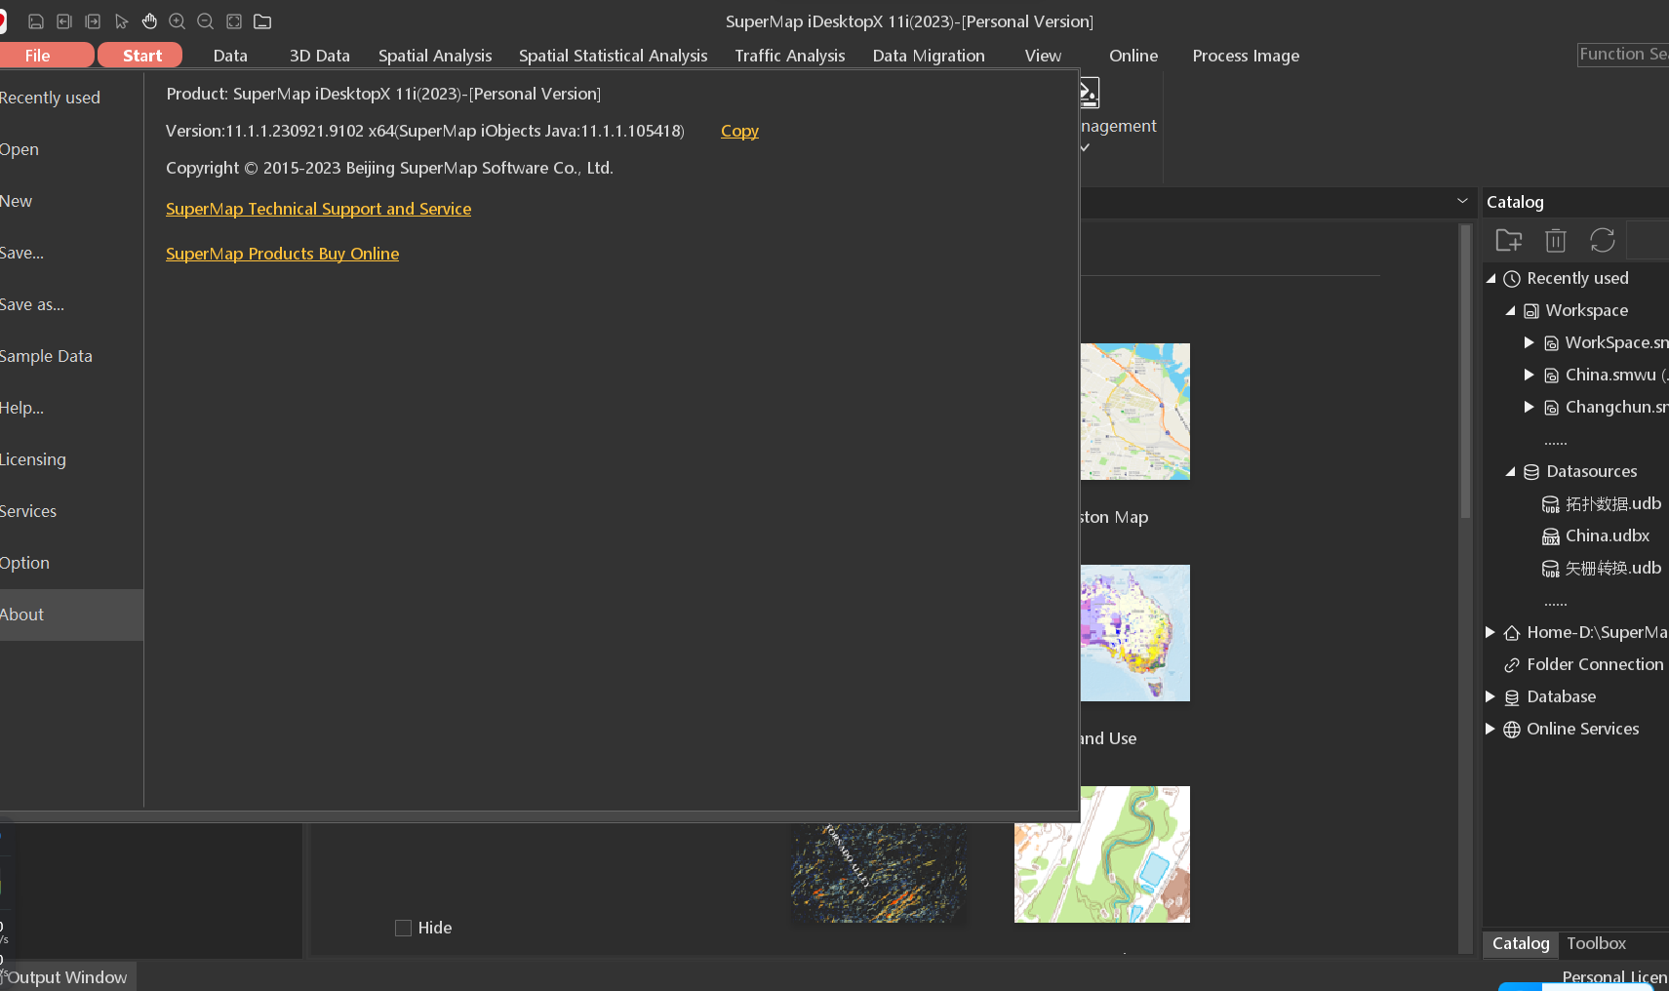Image resolution: width=1669 pixels, height=991 pixels.
Task: Choose the Select arrow tool
Action: tap(121, 21)
